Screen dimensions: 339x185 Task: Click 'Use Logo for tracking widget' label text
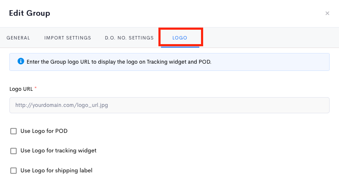point(58,151)
